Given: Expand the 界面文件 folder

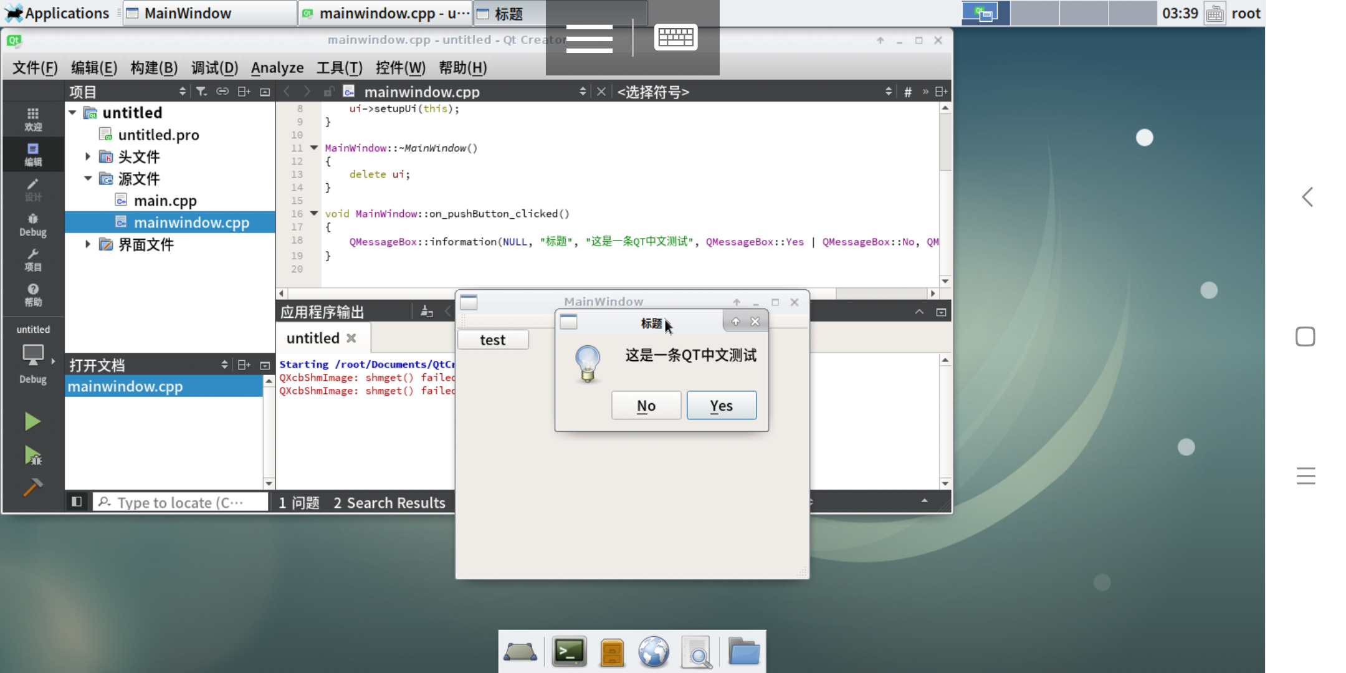Looking at the screenshot, I should pos(88,244).
